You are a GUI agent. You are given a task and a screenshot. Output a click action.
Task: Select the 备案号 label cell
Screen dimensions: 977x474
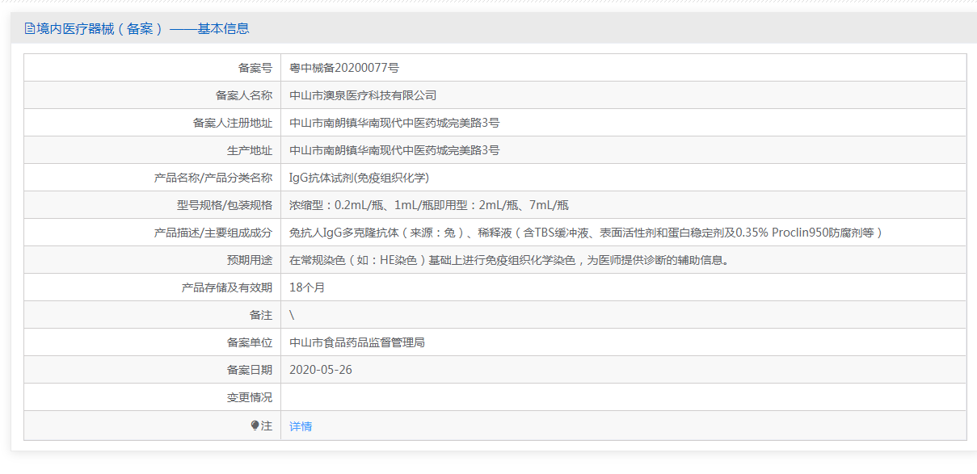[x=153, y=68]
